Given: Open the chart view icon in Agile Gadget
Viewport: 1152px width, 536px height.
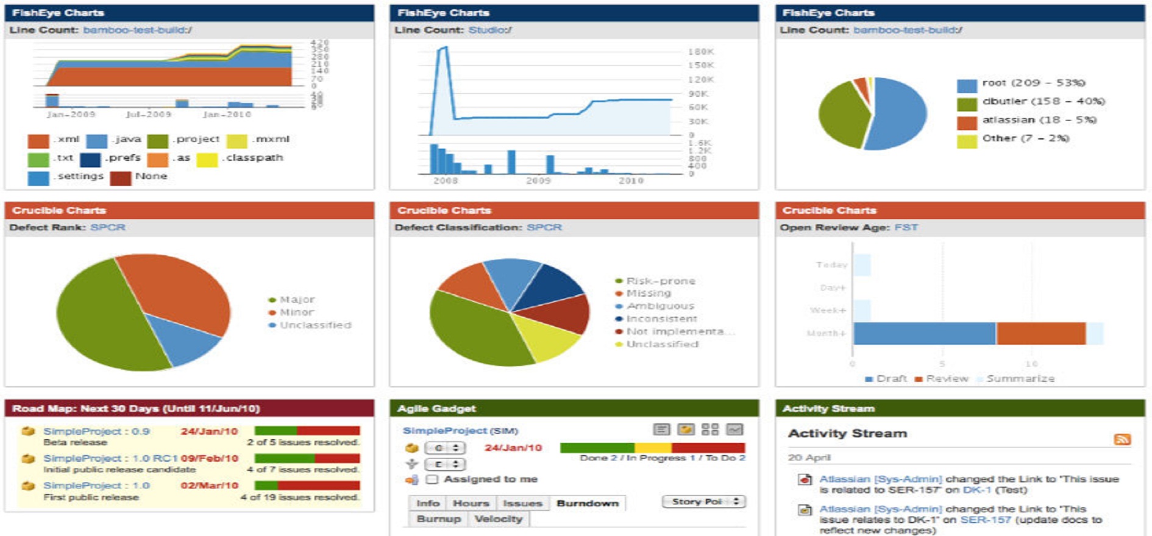Looking at the screenshot, I should (x=734, y=429).
